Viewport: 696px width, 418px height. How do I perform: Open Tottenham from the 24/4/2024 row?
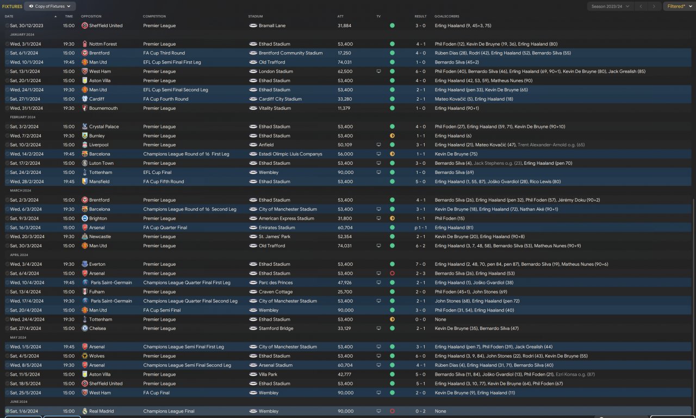click(x=101, y=320)
